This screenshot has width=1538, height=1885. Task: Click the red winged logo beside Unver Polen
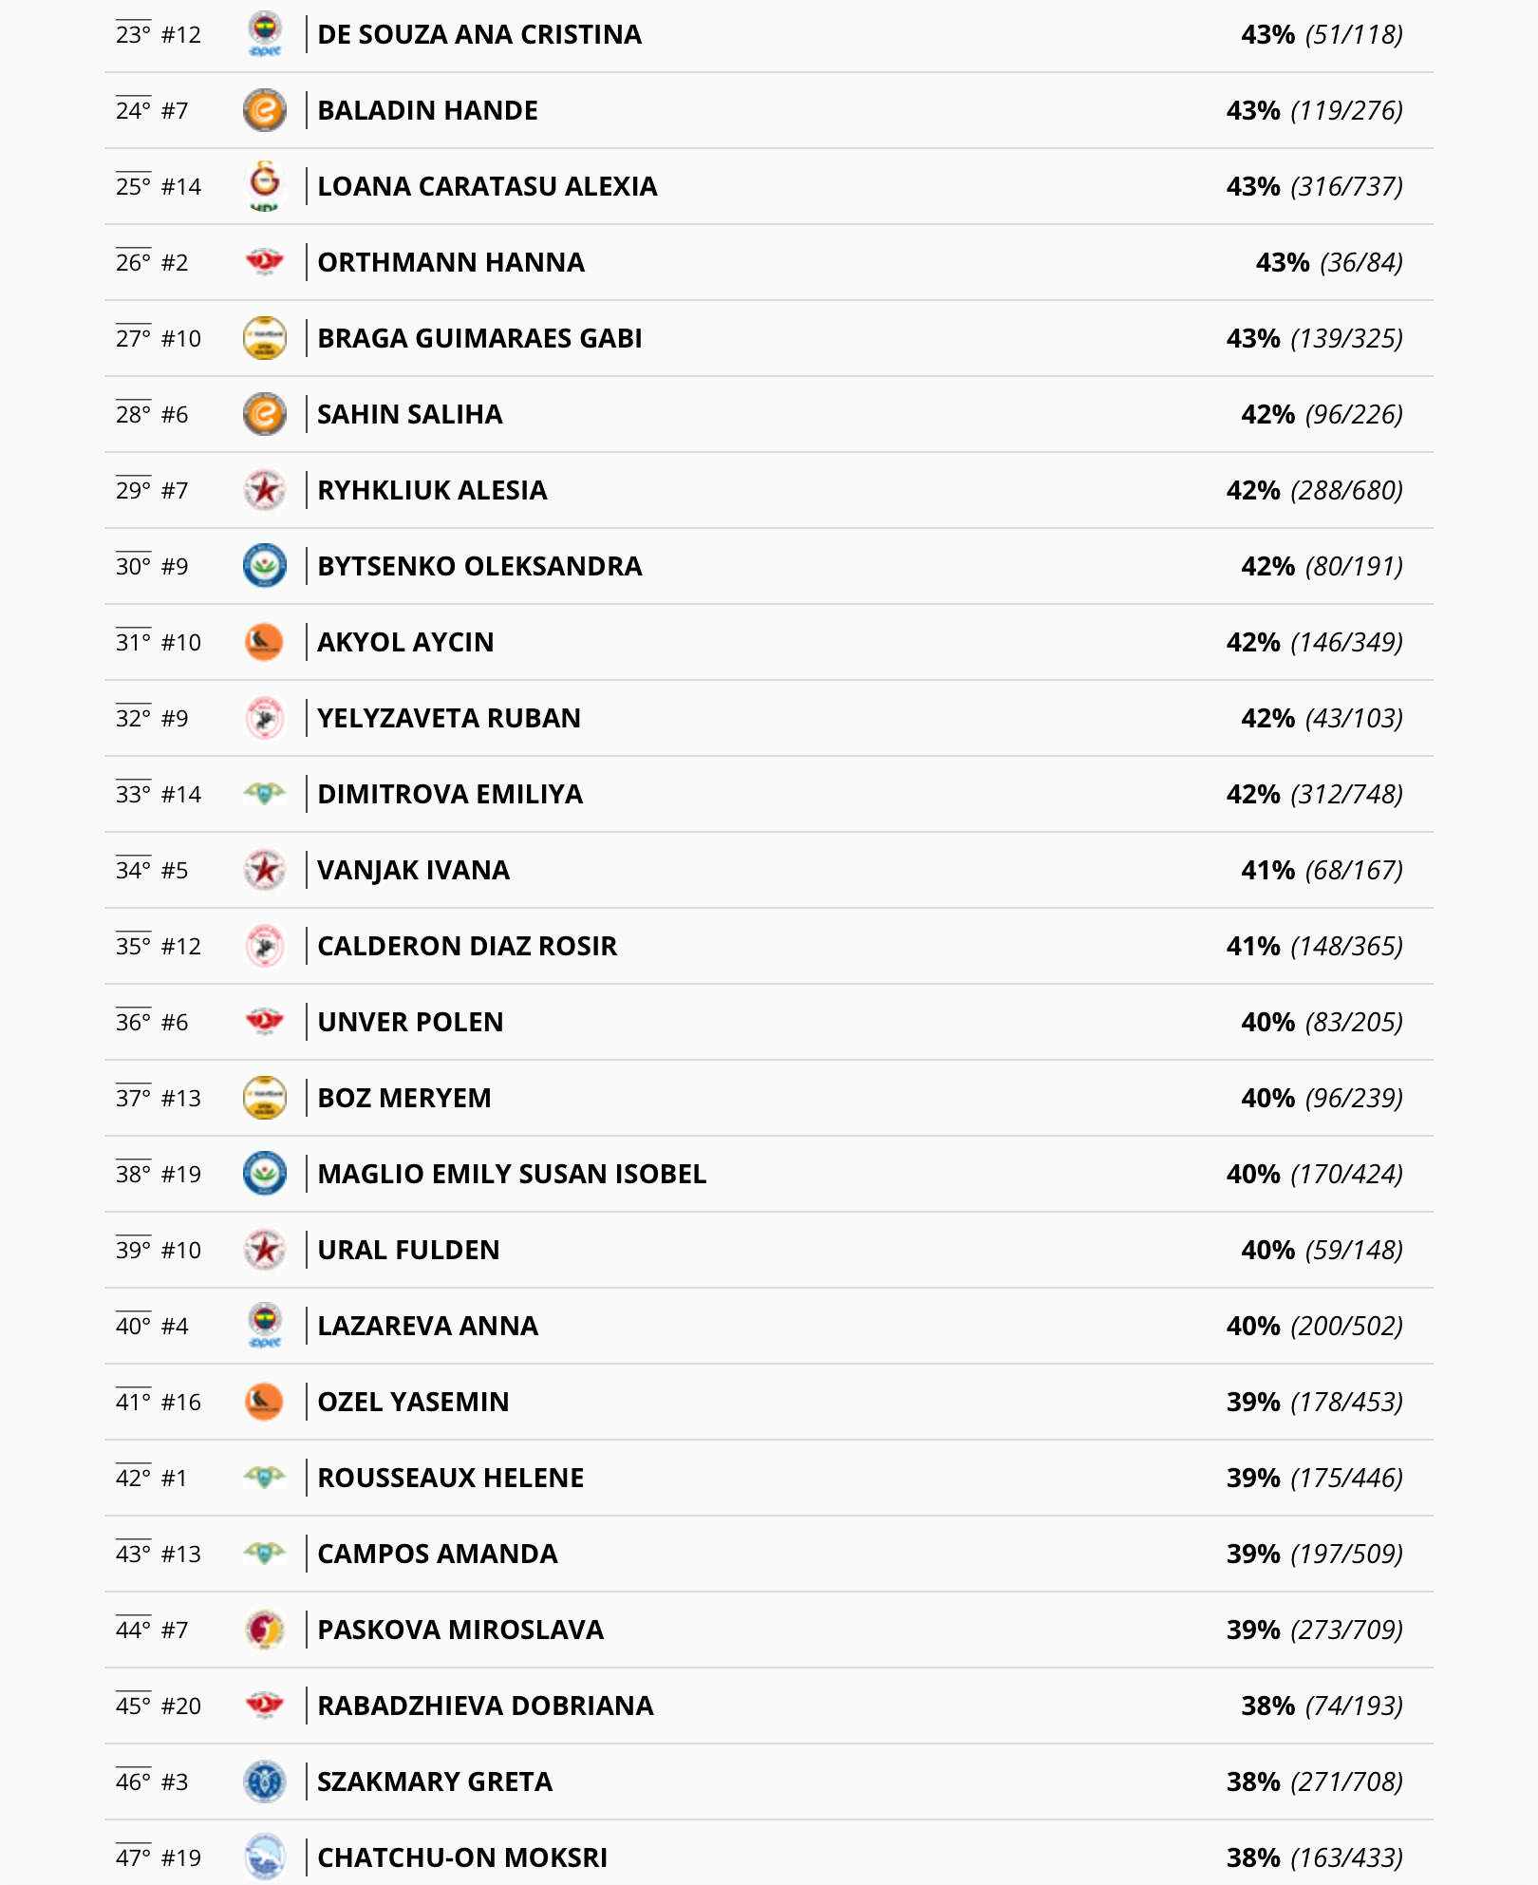265,1022
